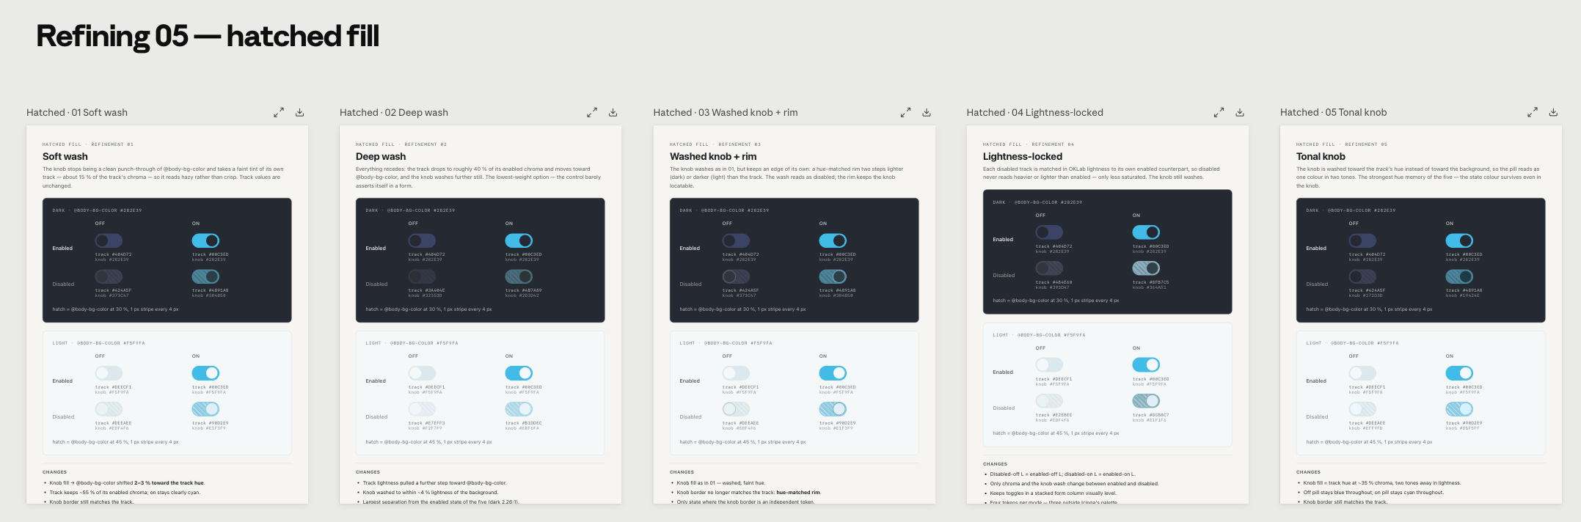
Task: Click the 'Hatched · 01 Soft wash' card title
Action: (77, 112)
